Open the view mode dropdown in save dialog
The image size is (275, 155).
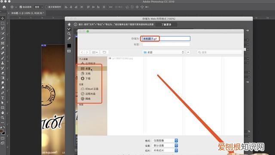pos(95,52)
